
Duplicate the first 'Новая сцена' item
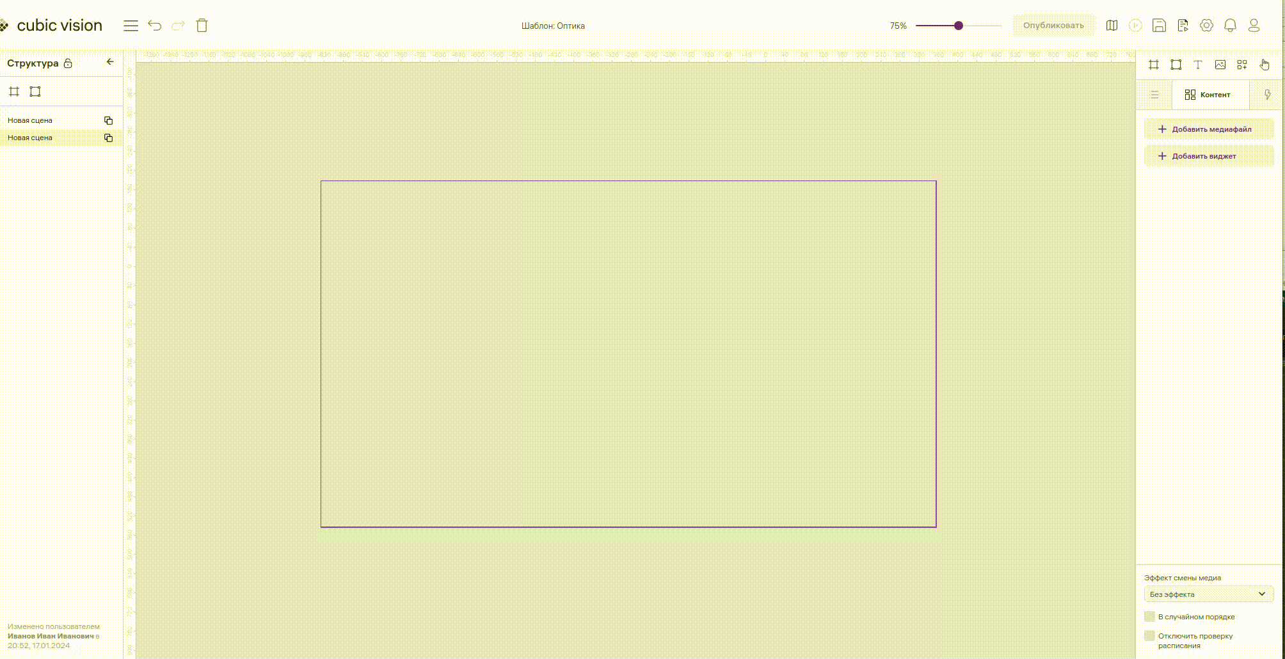pos(108,120)
